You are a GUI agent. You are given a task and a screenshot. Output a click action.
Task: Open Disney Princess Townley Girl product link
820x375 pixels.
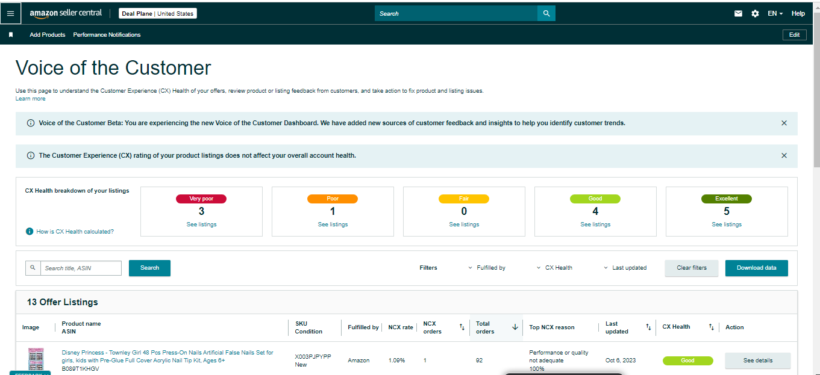167,356
